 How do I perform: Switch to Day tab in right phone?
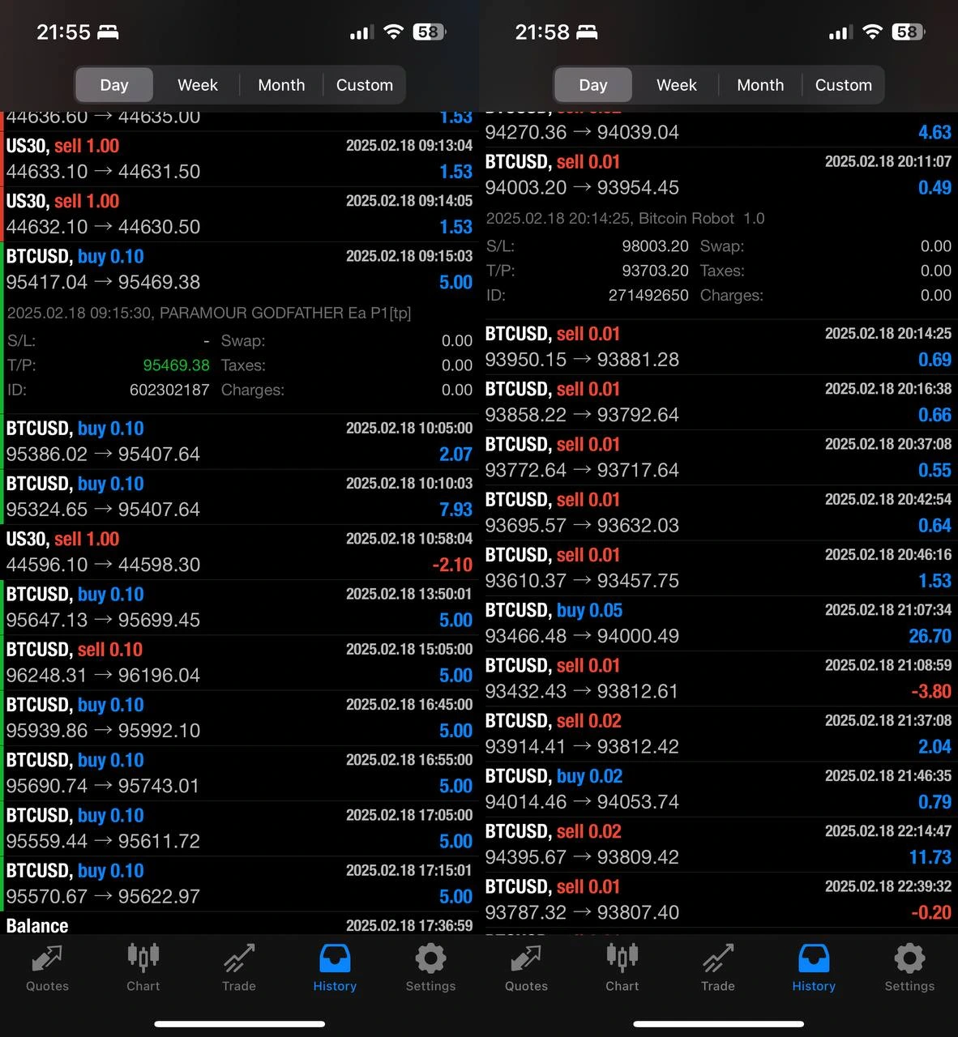592,85
